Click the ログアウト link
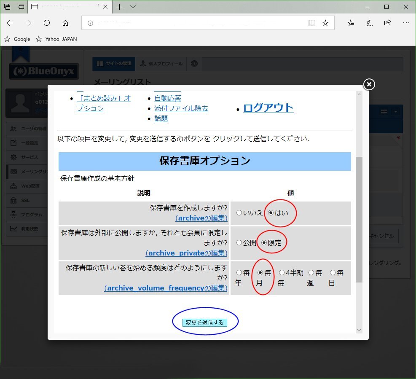 (x=268, y=108)
